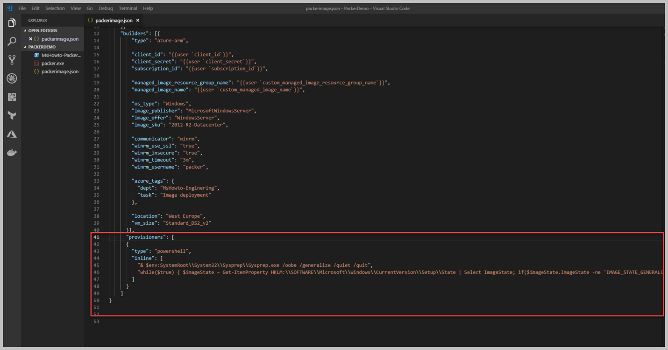Click the "inline" key
The width and height of the screenshot is (668, 350).
pyautogui.click(x=143, y=258)
